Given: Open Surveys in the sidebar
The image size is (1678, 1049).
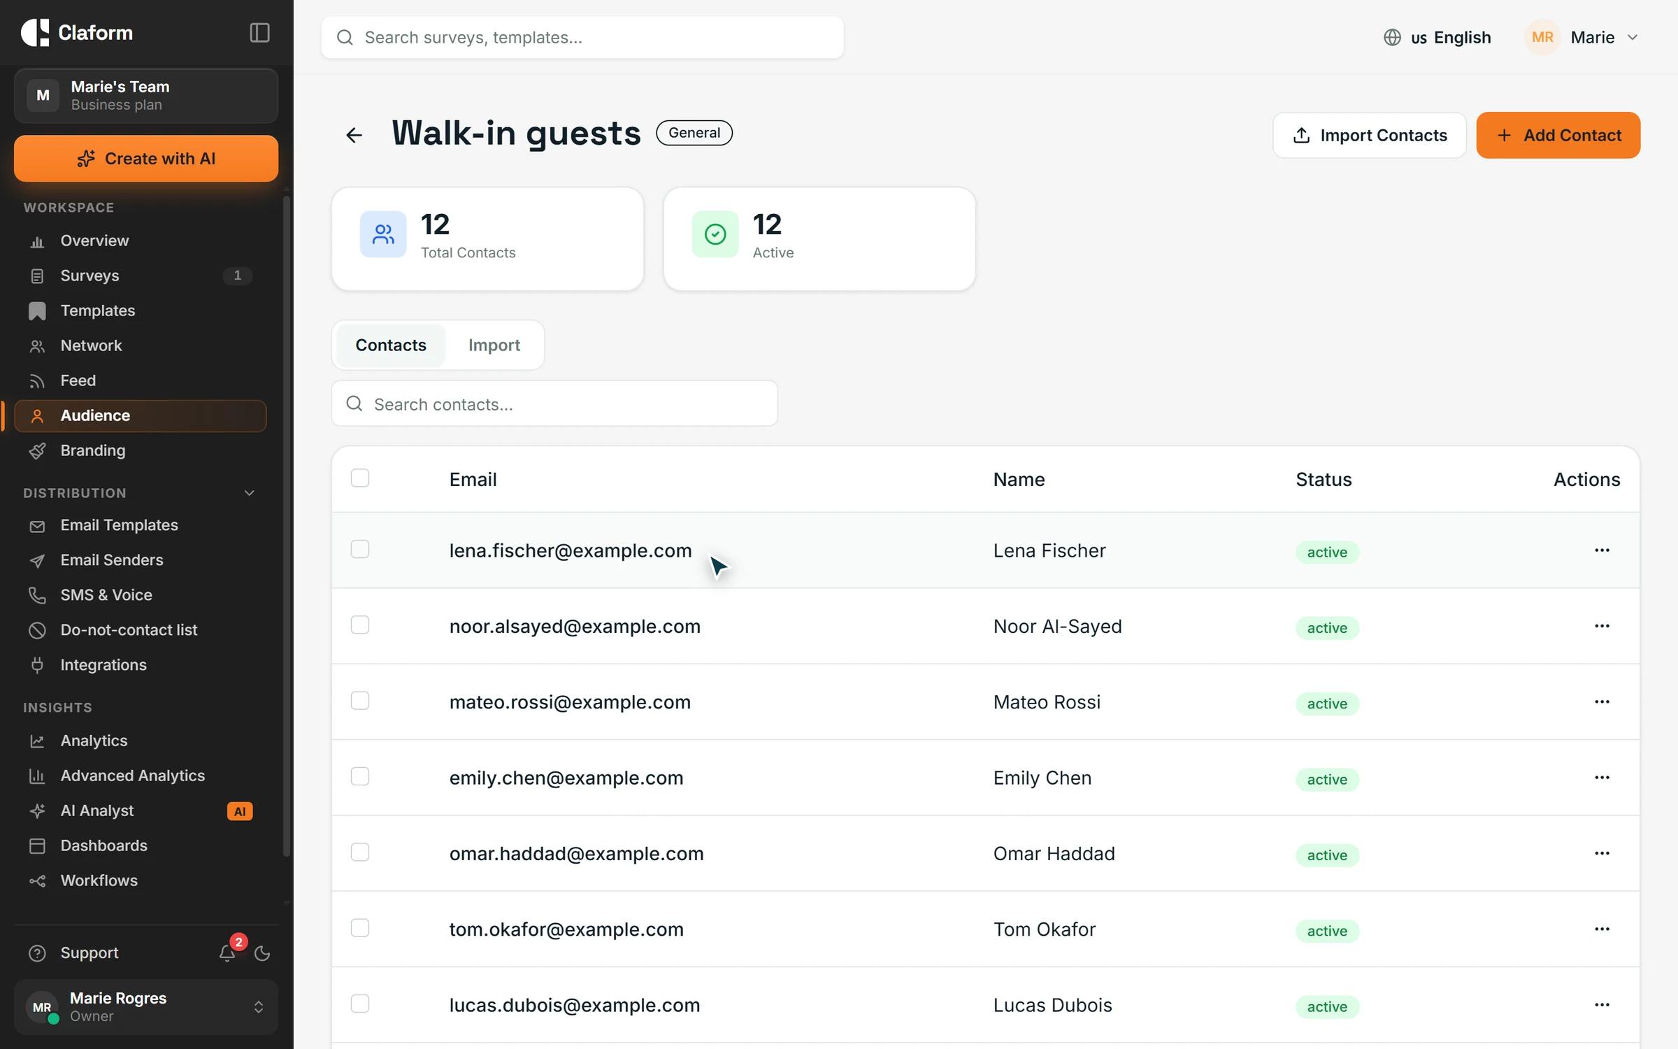Looking at the screenshot, I should 140,276.
